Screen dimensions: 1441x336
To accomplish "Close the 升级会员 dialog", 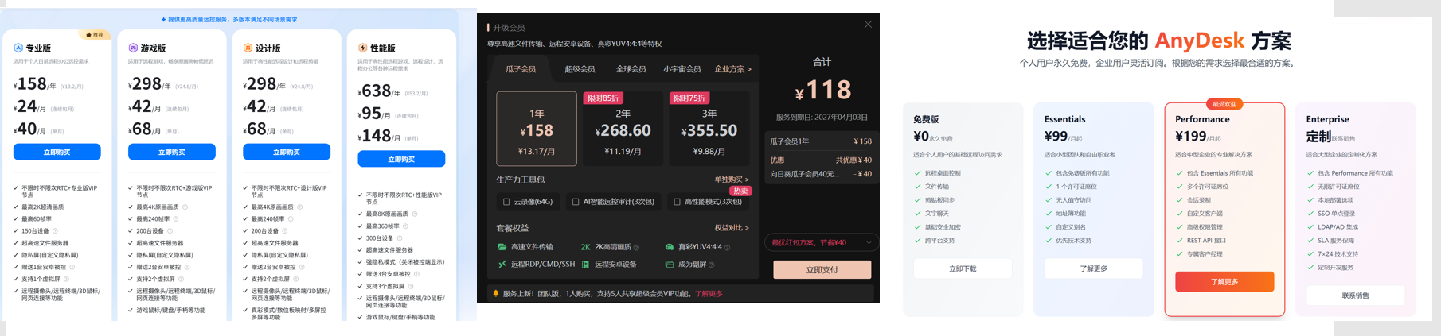I will tap(868, 25).
